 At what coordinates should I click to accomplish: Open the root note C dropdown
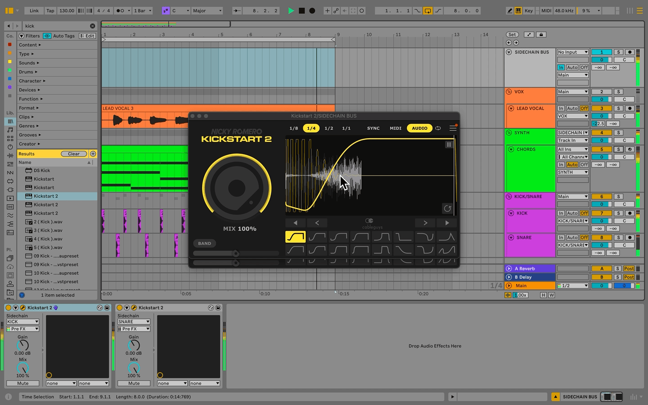[x=180, y=10]
